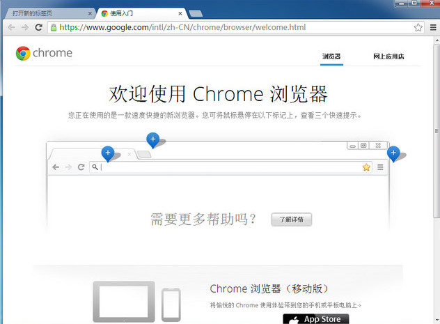Click the 欢迎使用 Chrome 浏览器 heading
The width and height of the screenshot is (440, 324).
(x=219, y=94)
